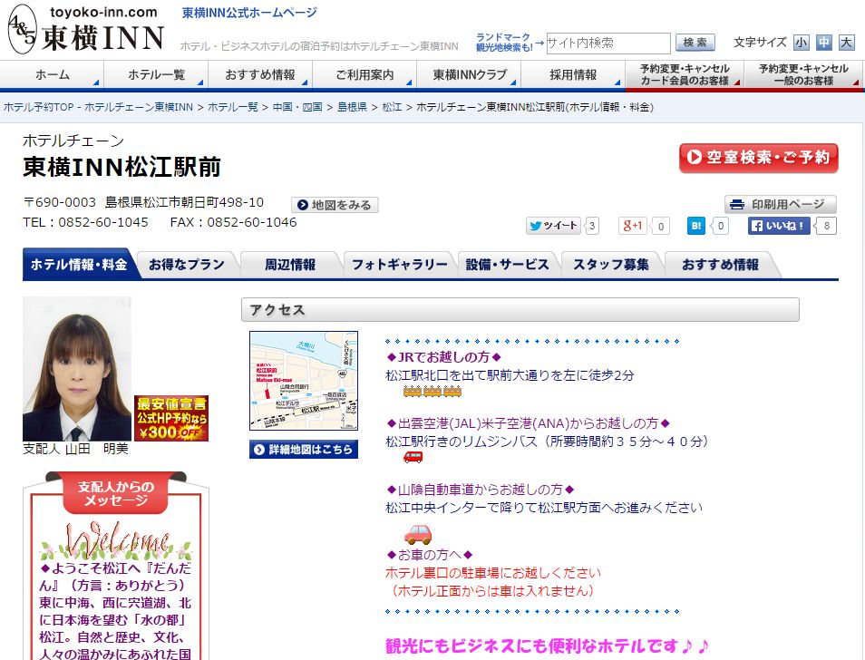
Task: Click the サイト内検索 search field
Action: click(607, 43)
